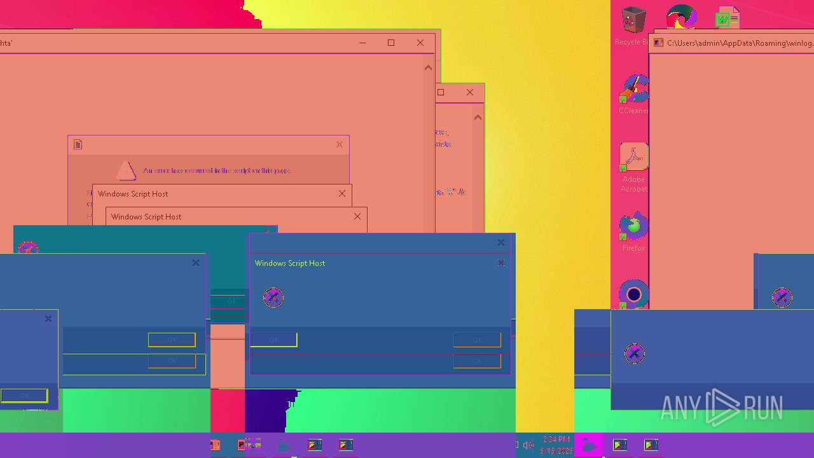Open the volume control in the system tray
This screenshot has height=458, width=814.
(x=528, y=445)
